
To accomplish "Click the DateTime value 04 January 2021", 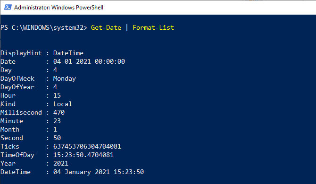I will pyautogui.click(x=82, y=172).
